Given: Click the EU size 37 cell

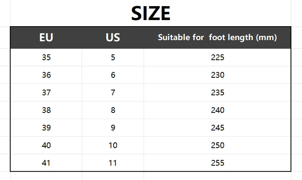Looking at the screenshot, I should click(46, 93).
